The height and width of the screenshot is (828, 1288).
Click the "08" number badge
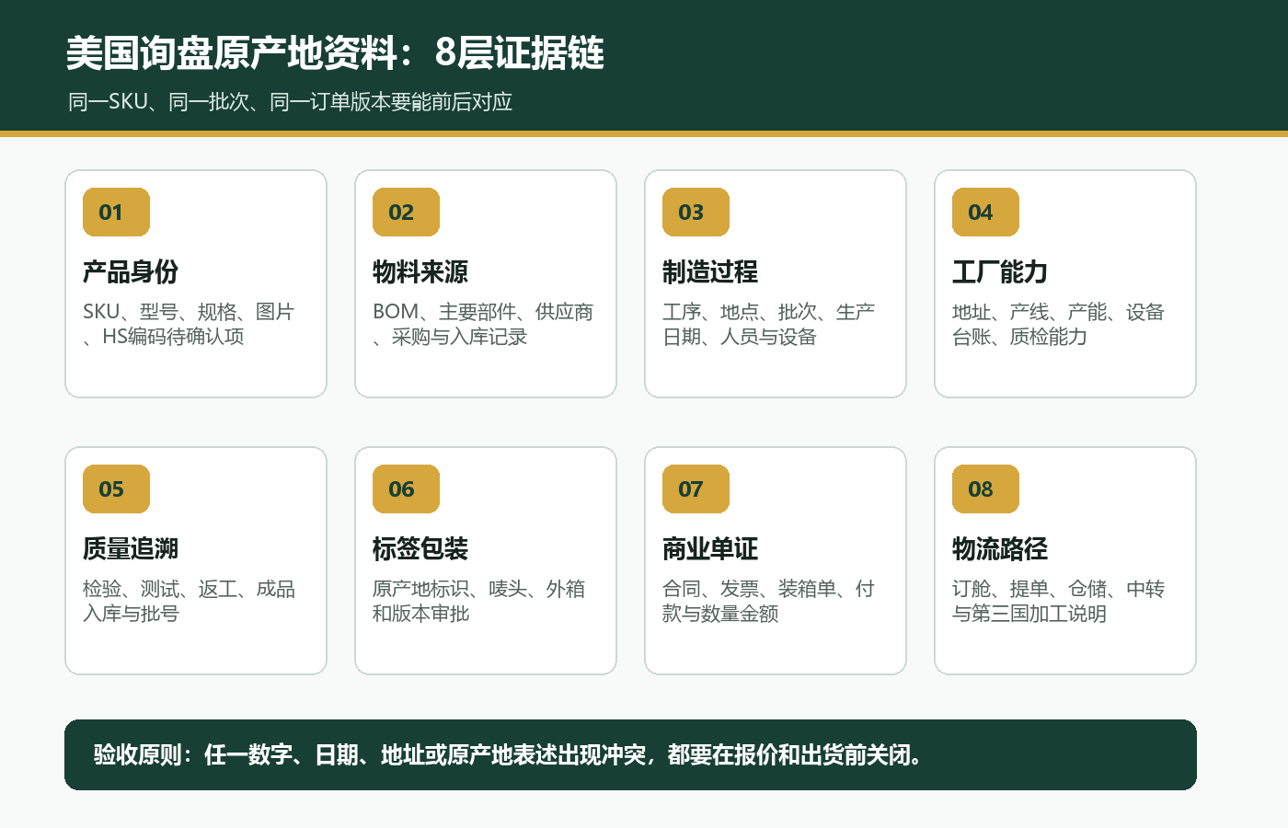click(986, 489)
